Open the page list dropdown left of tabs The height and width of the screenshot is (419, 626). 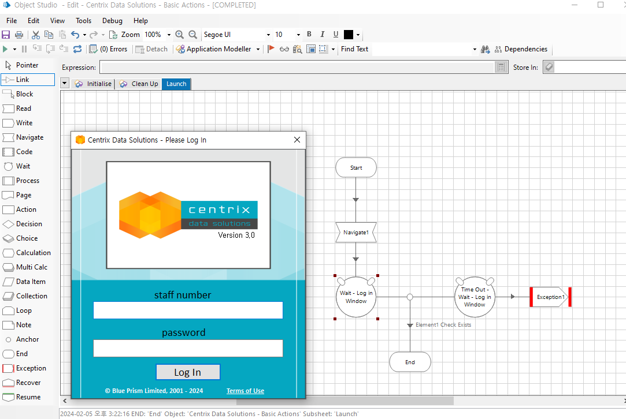(65, 83)
